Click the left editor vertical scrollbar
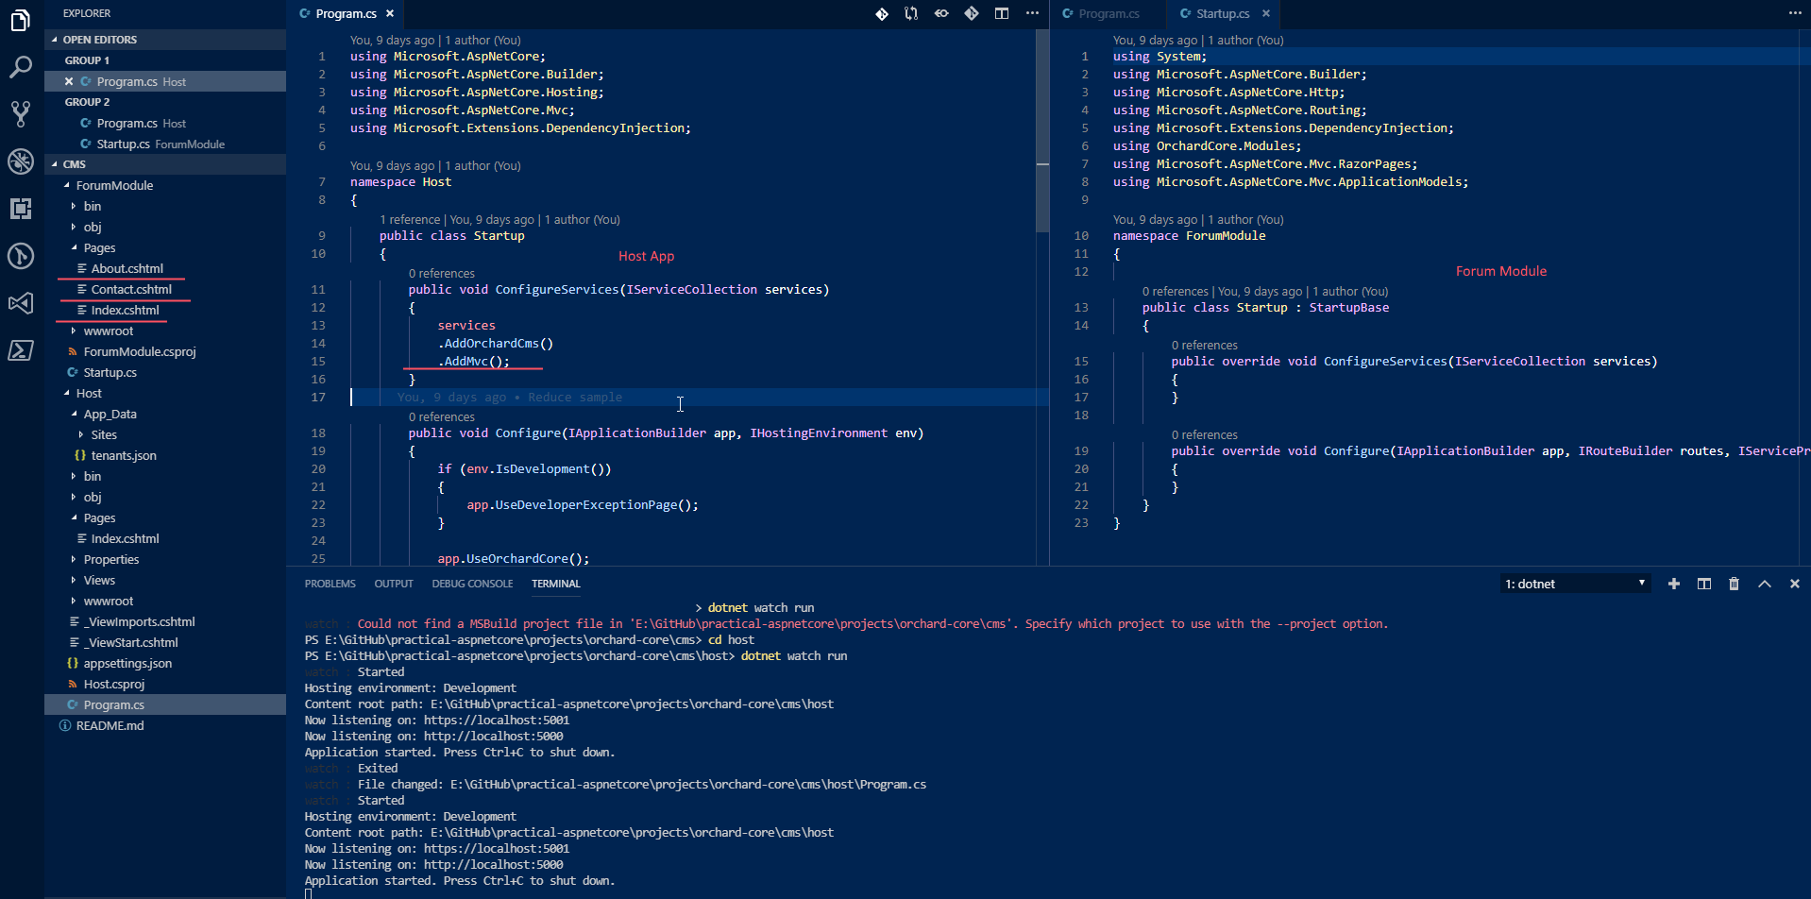This screenshot has height=899, width=1811. (1042, 132)
